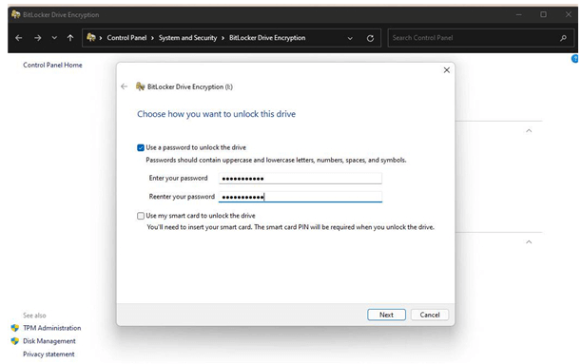Focus the Search Control Panel field
Viewport: 582px width, 364px height.
482,38
